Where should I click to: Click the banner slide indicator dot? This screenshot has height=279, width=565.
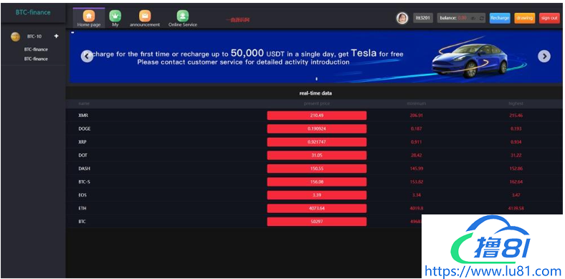[316, 79]
